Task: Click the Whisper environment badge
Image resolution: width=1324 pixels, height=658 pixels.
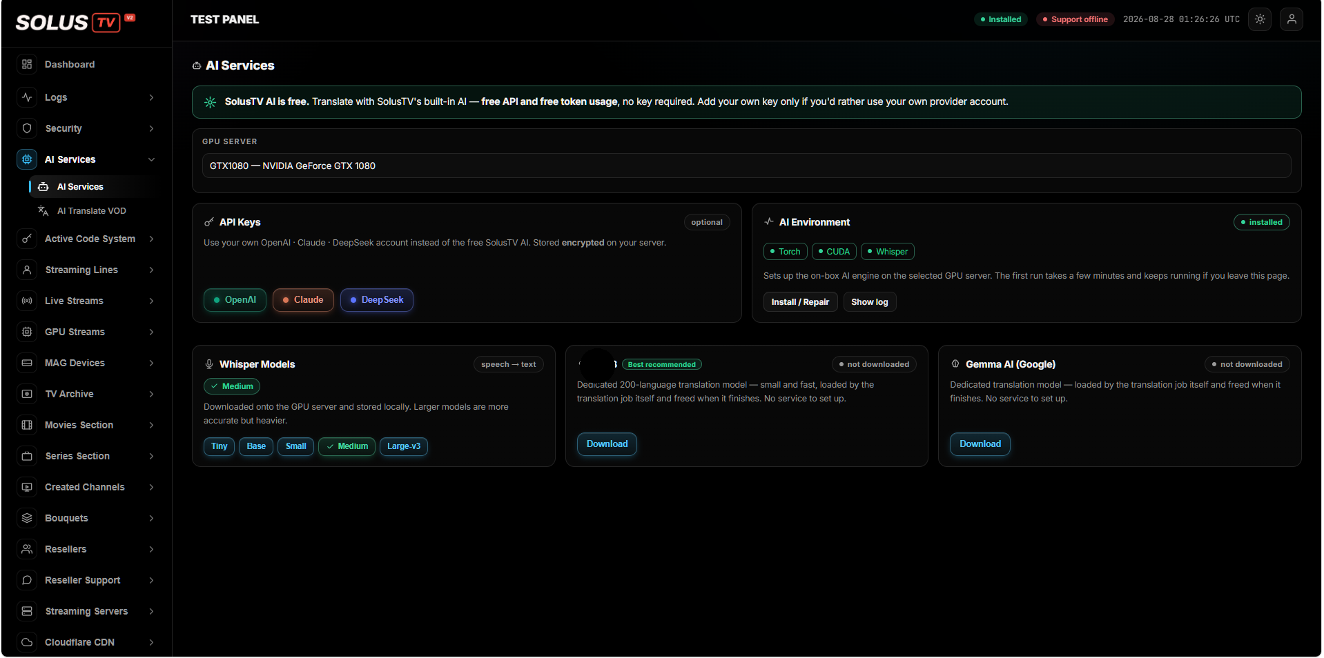Action: click(x=888, y=252)
